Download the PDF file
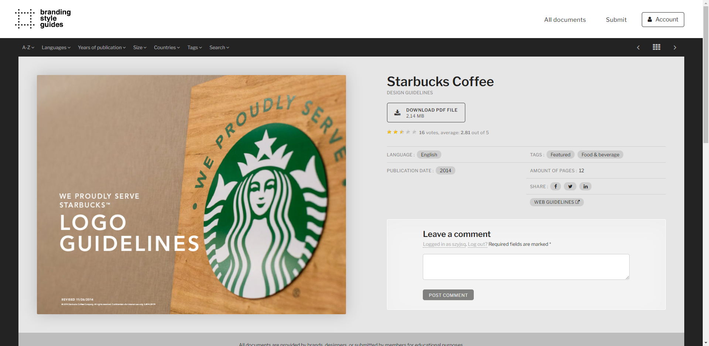The width and height of the screenshot is (709, 346). click(426, 113)
